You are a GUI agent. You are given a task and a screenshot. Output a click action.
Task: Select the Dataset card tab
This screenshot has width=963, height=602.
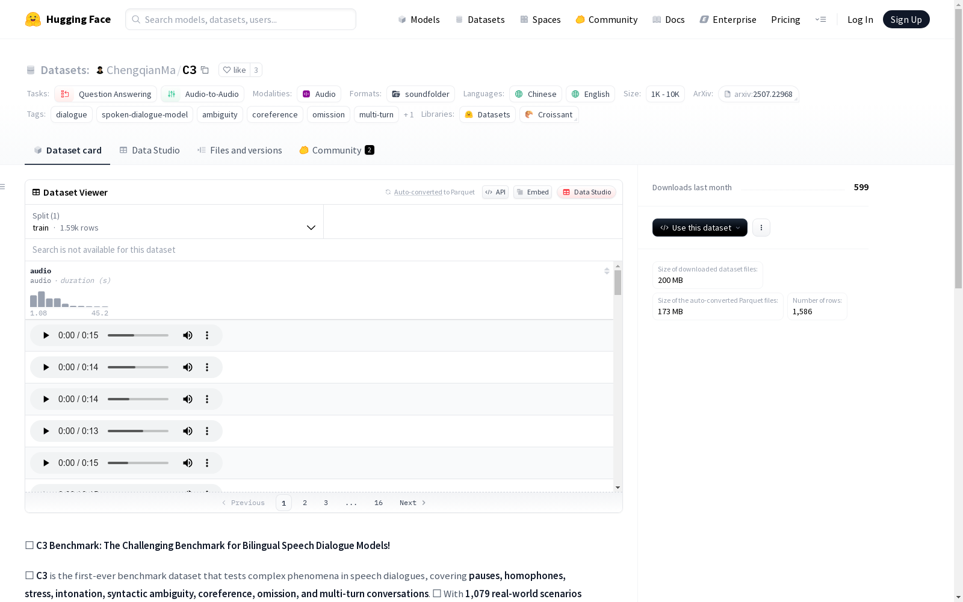[67, 150]
